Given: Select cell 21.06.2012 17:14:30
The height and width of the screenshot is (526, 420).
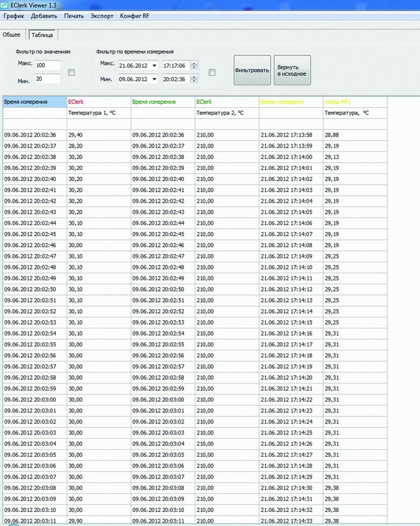Looking at the screenshot, I should pyautogui.click(x=291, y=488).
